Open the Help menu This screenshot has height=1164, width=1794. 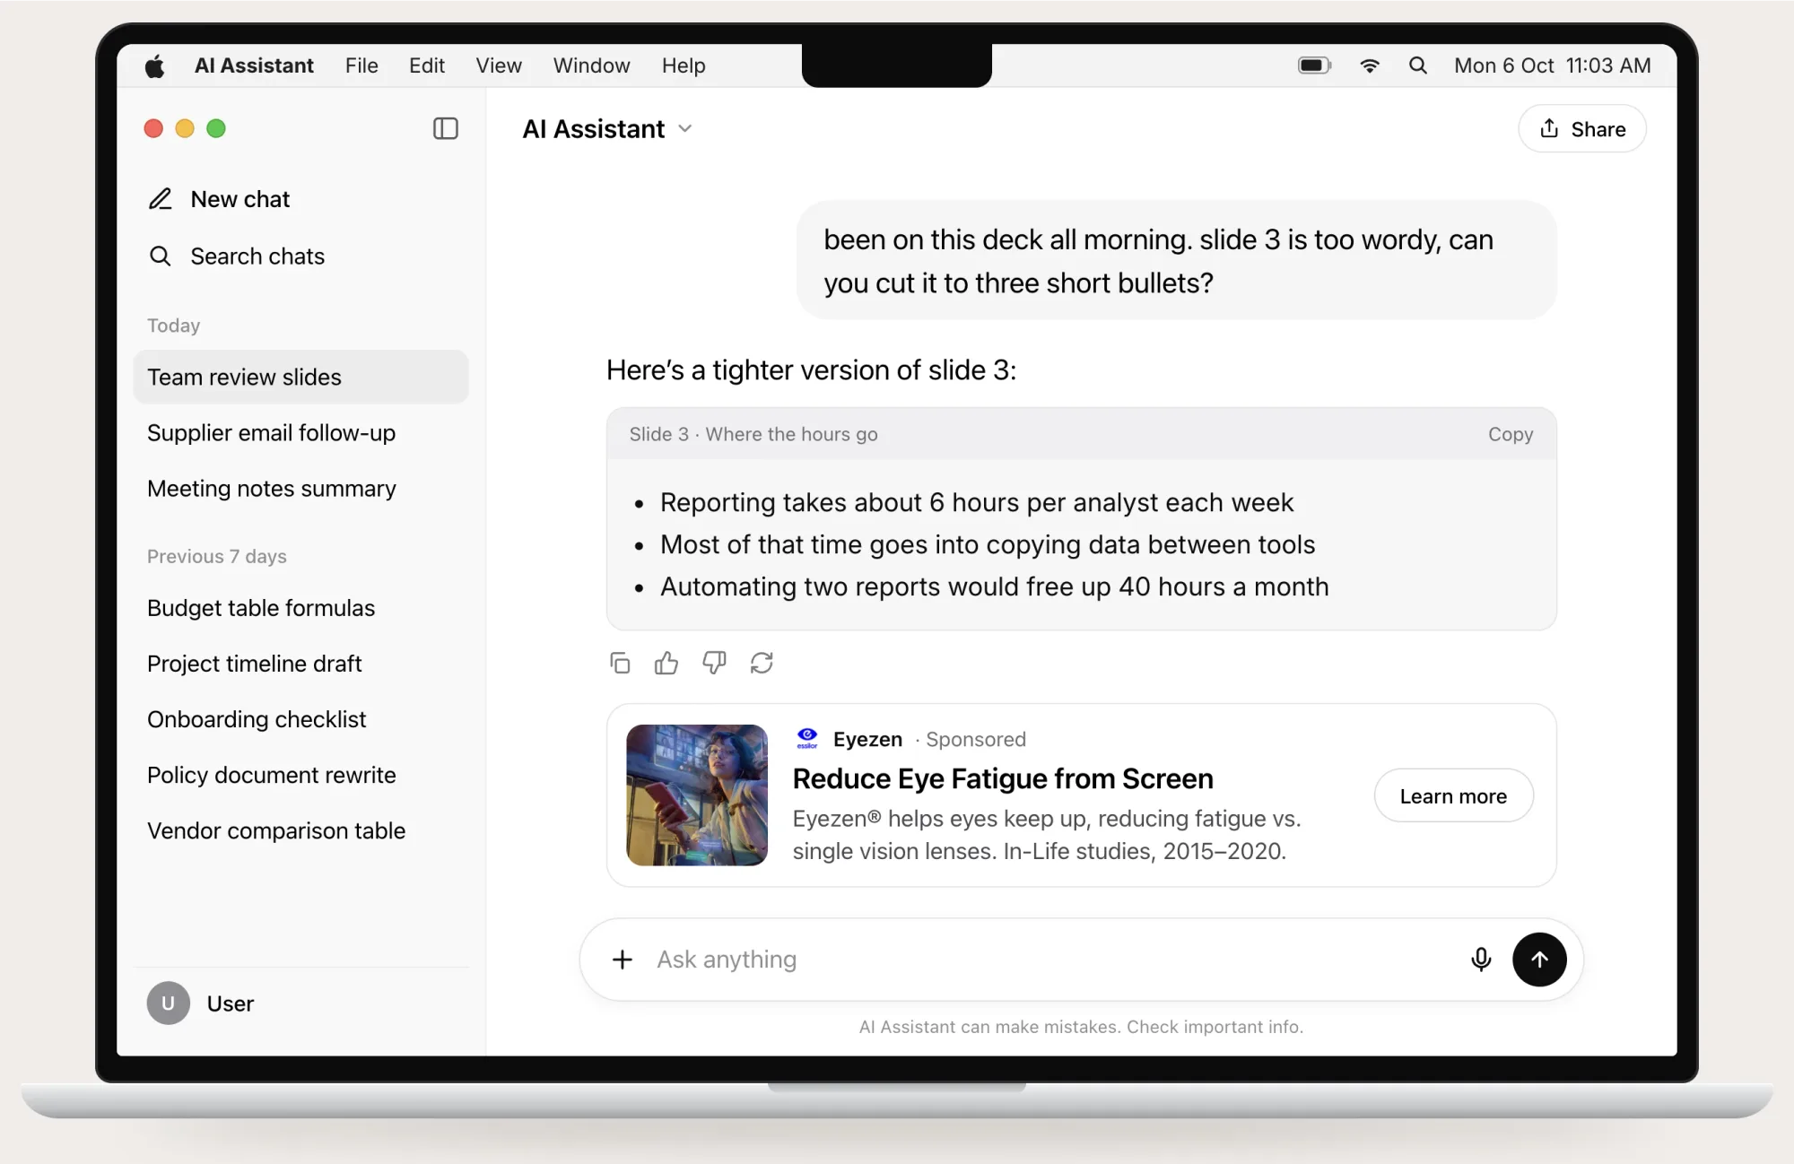684,65
